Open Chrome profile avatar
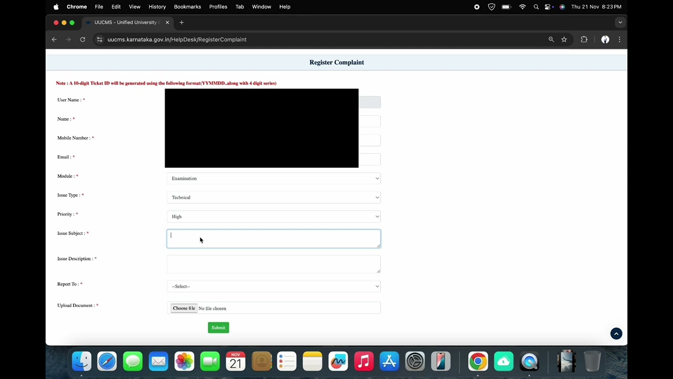The image size is (673, 379). pos(605,39)
